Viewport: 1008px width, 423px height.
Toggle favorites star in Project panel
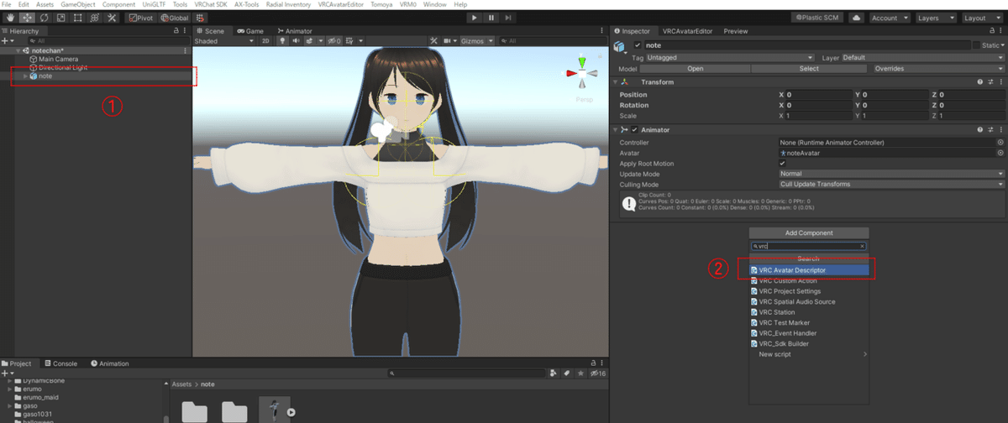(x=580, y=373)
